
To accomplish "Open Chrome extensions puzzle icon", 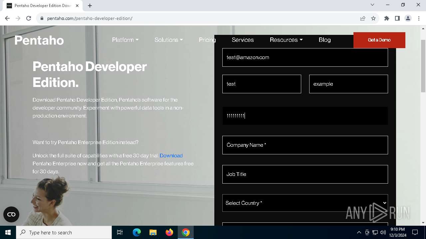I will 387,18.
